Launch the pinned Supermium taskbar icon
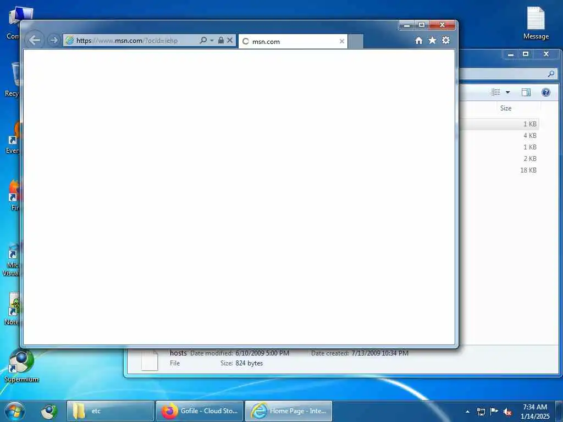This screenshot has width=563, height=422. [x=49, y=411]
